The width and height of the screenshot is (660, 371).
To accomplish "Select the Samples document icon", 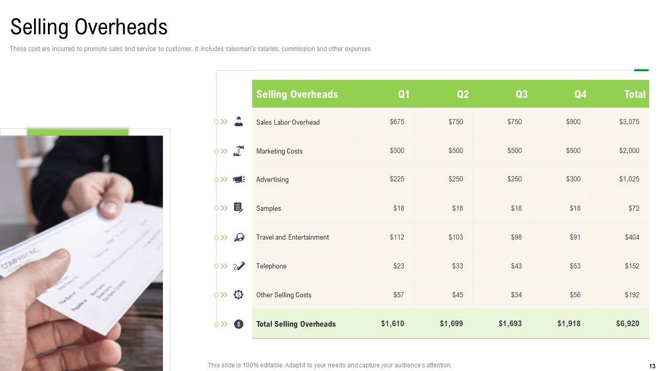I will tap(238, 208).
